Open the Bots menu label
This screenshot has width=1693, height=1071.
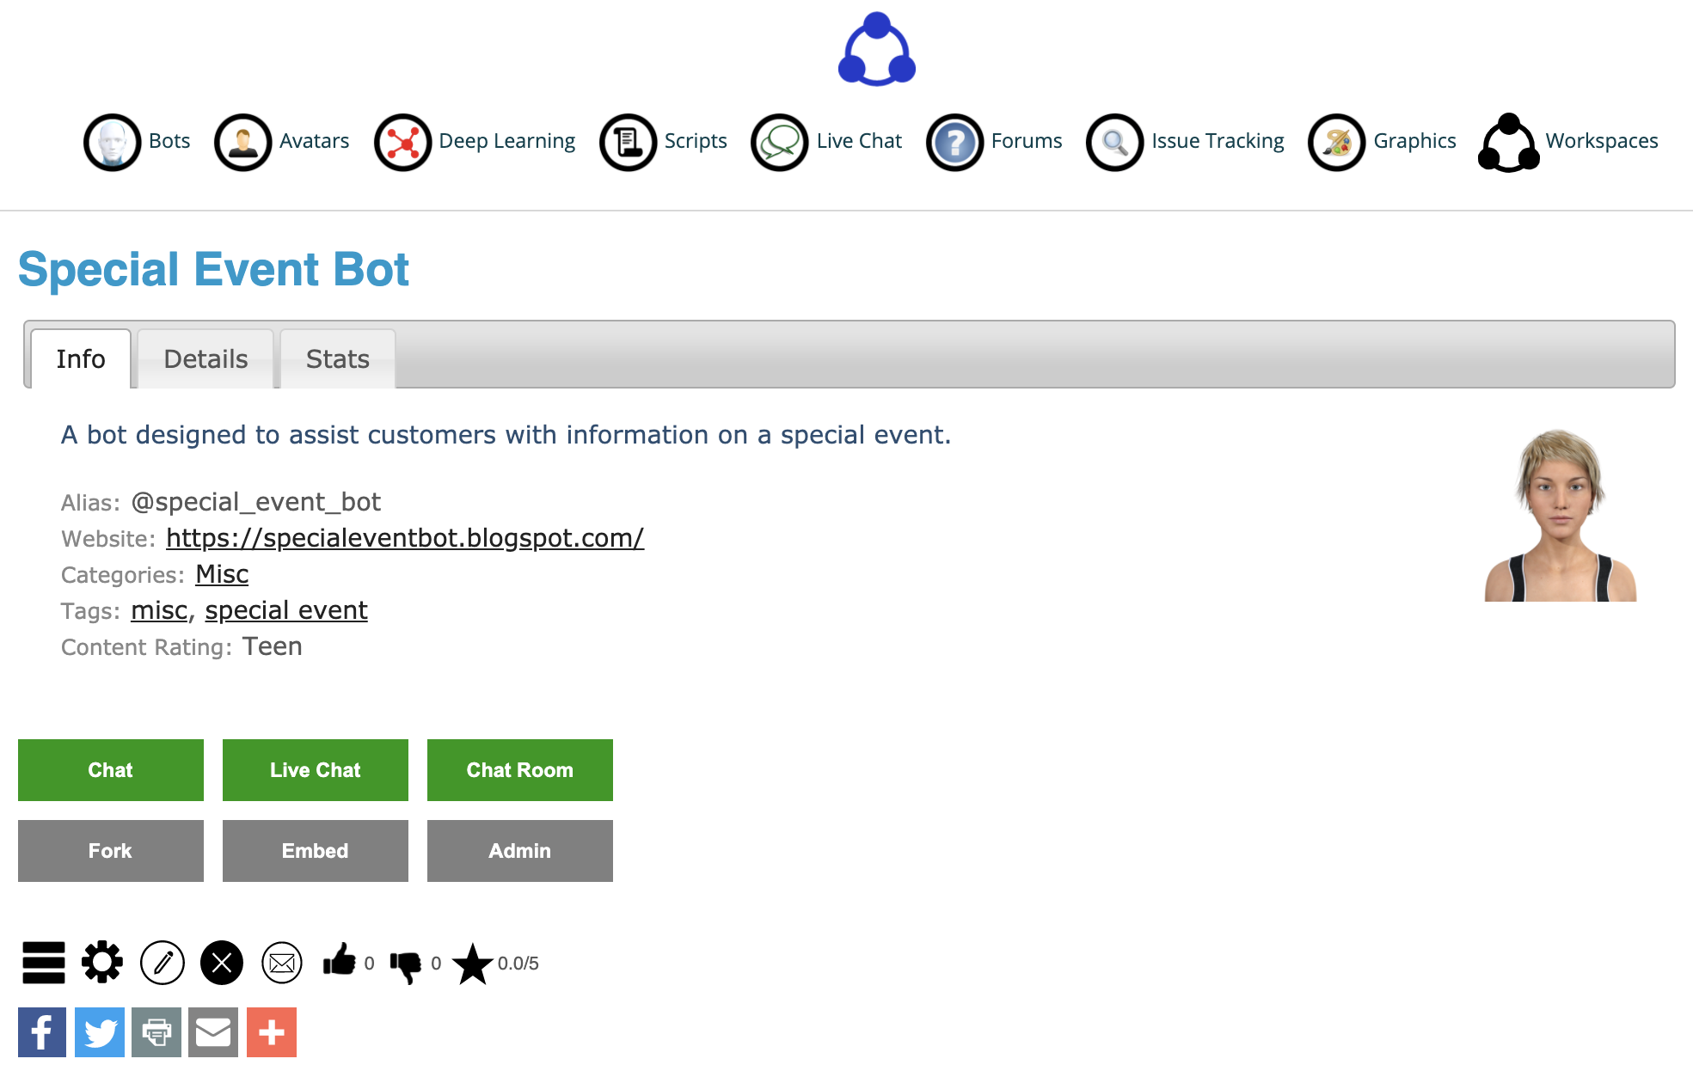(169, 141)
